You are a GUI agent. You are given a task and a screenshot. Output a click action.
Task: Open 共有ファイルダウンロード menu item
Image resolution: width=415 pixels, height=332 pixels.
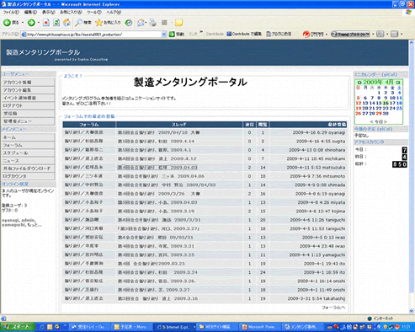click(x=28, y=169)
